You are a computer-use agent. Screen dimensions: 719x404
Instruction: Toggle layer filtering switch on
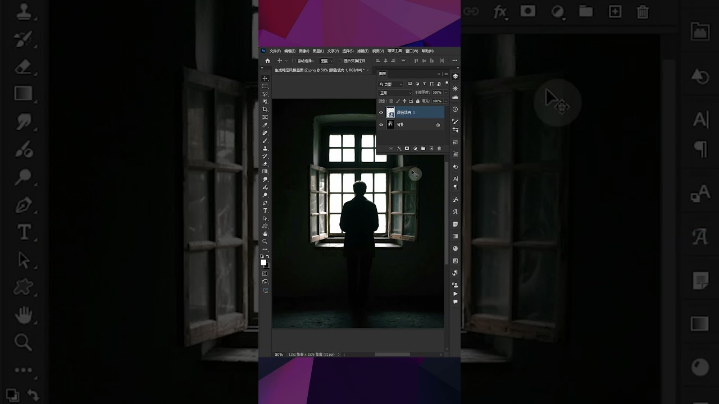pos(447,83)
